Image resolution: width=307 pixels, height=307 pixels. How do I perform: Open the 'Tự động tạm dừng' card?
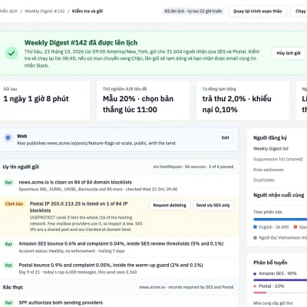point(243,101)
